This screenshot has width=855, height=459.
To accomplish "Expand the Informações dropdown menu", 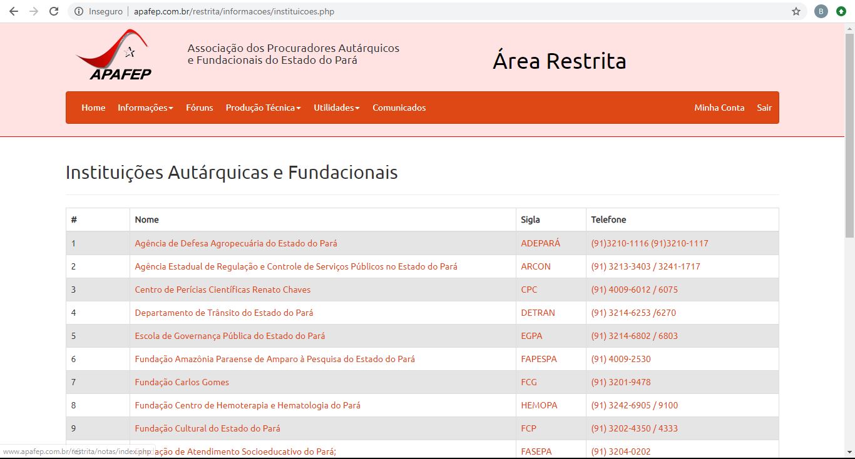I will [x=145, y=108].
